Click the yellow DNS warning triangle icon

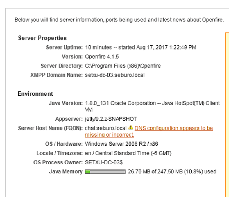click(131, 128)
